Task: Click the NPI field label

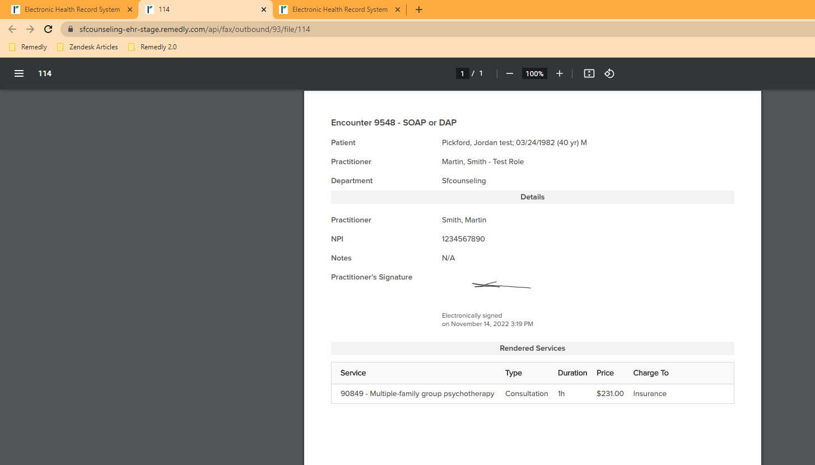Action: (337, 239)
